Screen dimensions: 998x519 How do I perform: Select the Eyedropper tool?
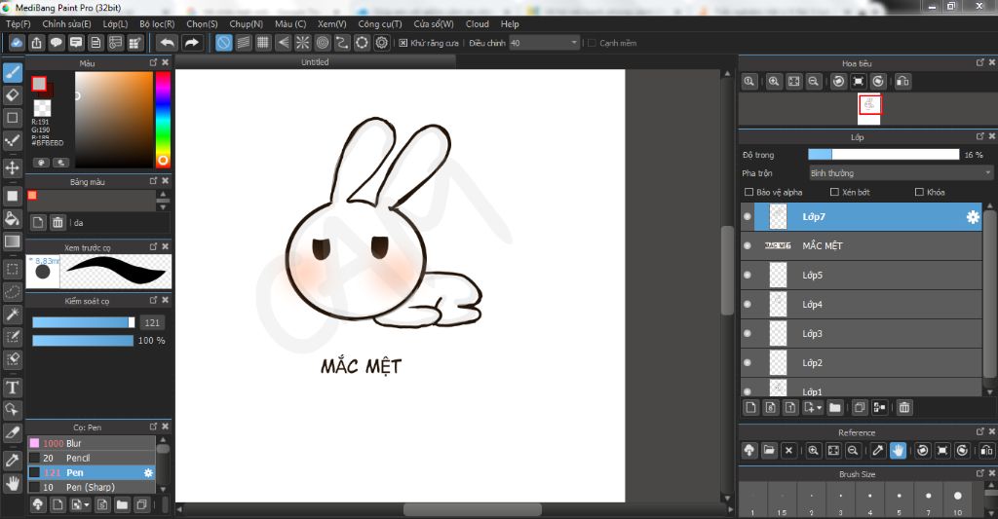[12, 461]
